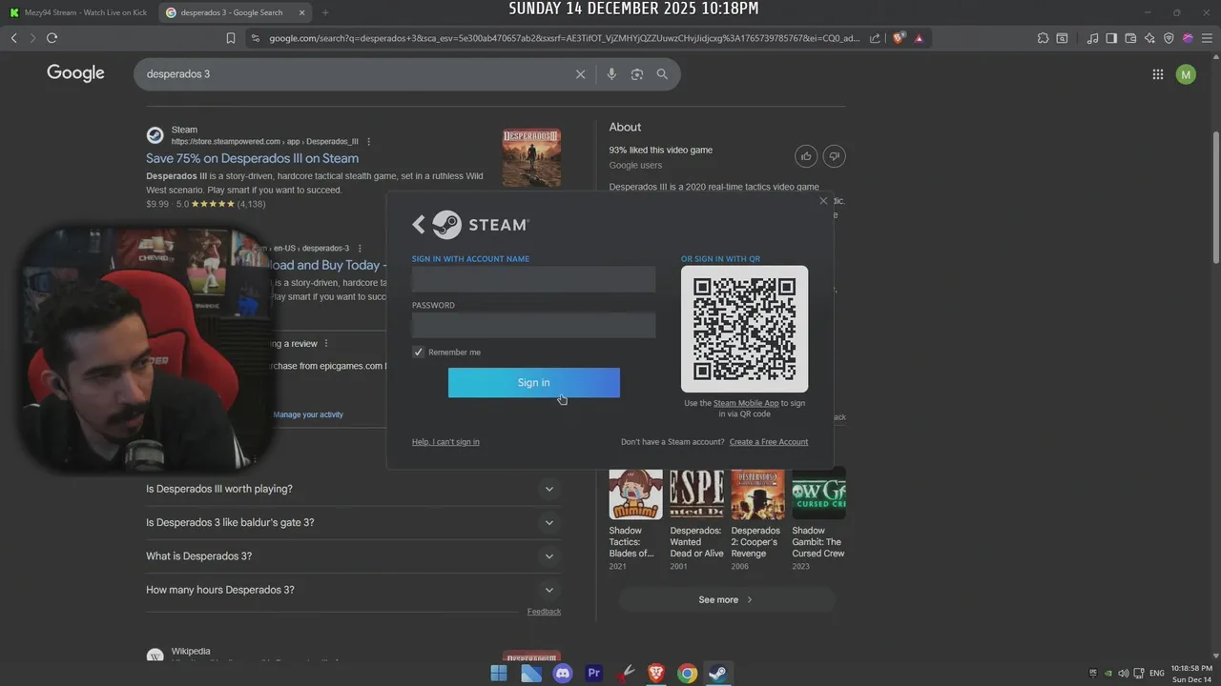Click the address bar URL
The image size is (1221, 686).
tap(564, 38)
